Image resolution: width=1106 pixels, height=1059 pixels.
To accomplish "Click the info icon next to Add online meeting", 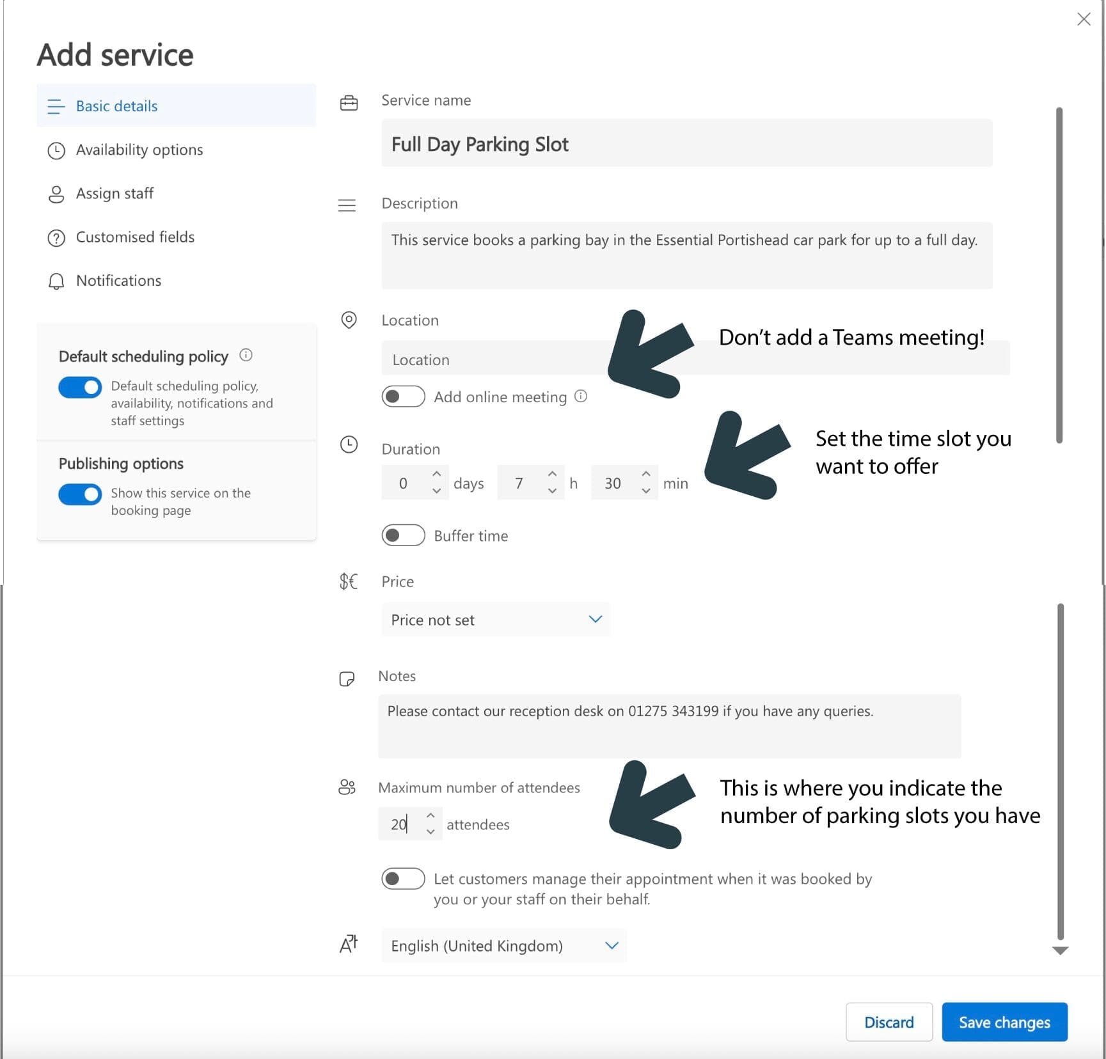I will tap(580, 396).
